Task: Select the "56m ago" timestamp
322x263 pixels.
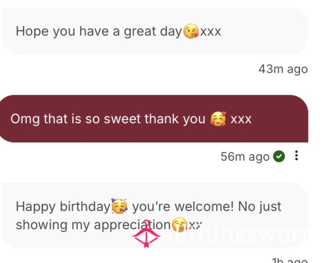Action: pyautogui.click(x=245, y=156)
